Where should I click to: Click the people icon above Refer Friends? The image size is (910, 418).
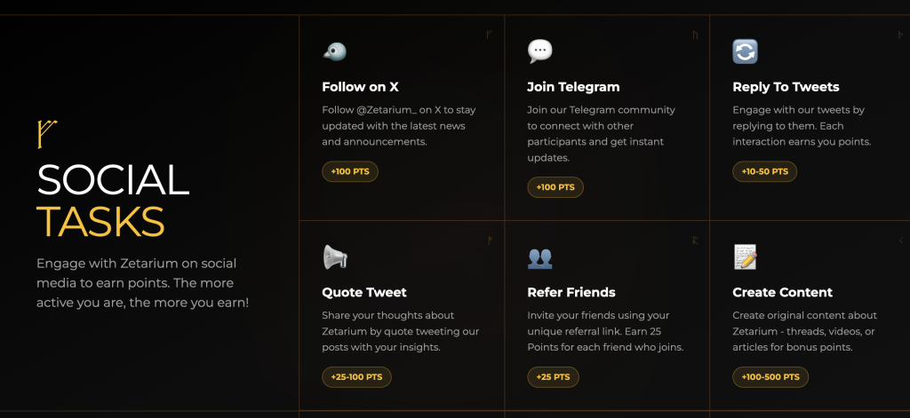pos(539,258)
